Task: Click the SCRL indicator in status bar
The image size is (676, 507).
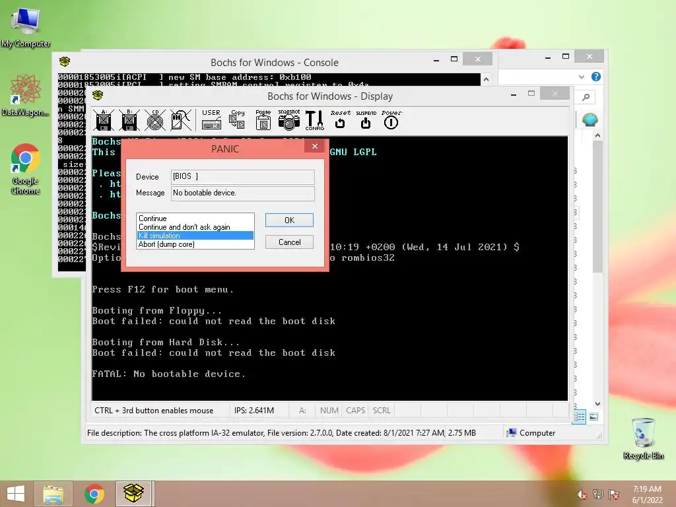Action: pyautogui.click(x=382, y=411)
